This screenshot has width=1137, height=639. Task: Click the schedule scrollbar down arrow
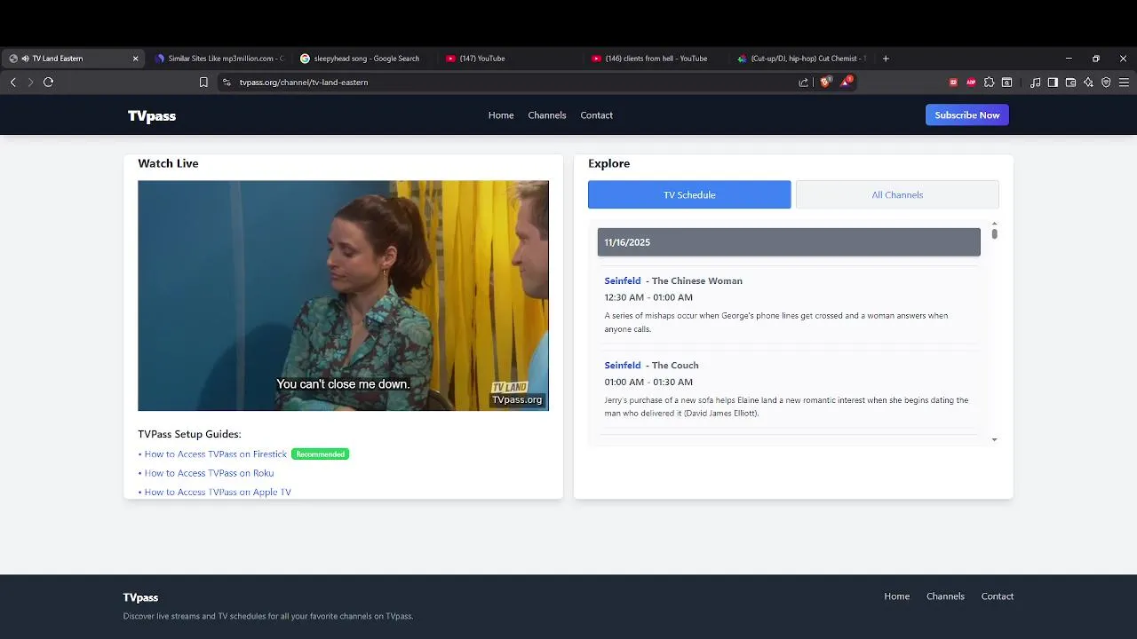click(994, 439)
